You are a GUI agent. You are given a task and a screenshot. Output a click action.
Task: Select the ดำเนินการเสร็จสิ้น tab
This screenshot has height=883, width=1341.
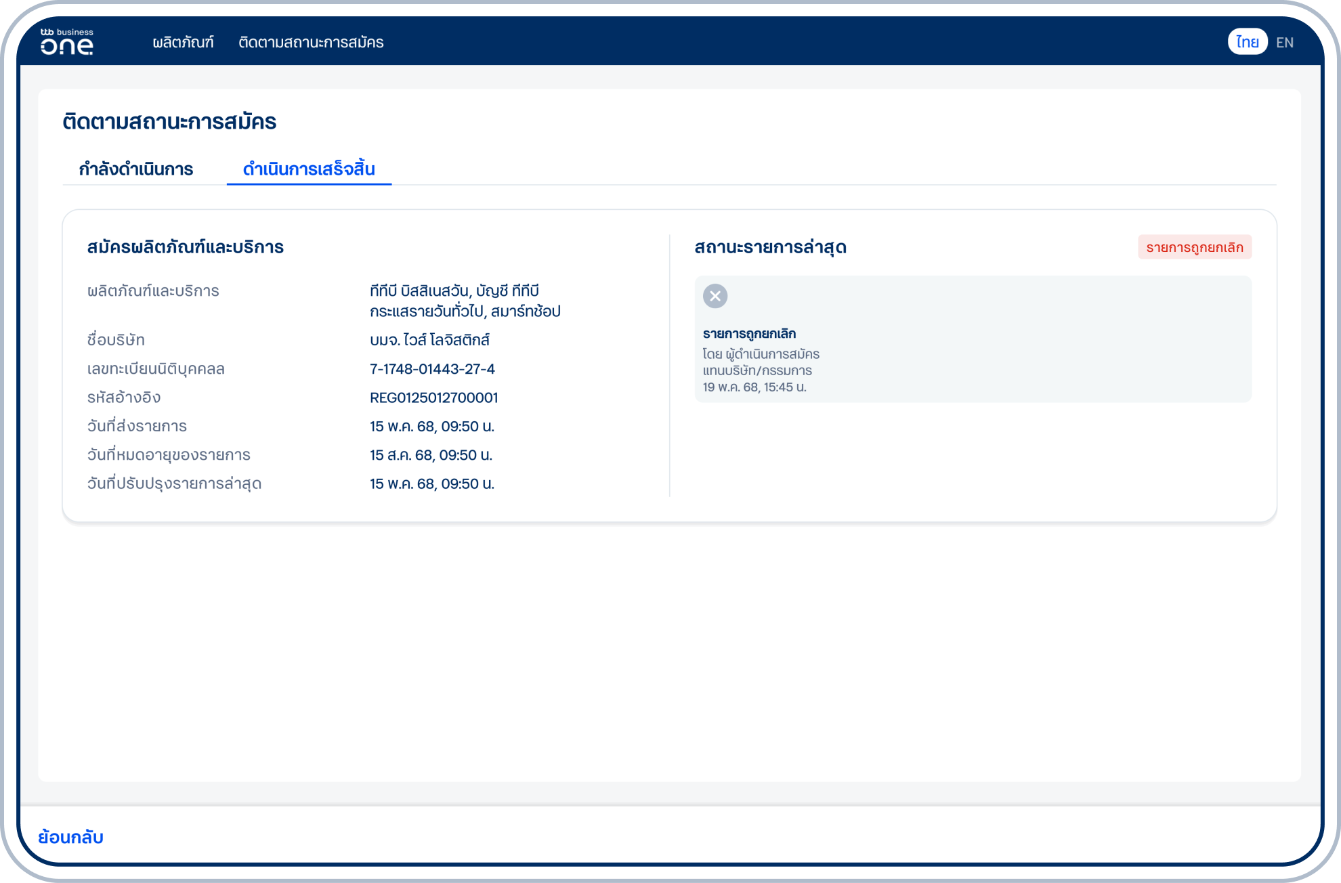click(309, 169)
